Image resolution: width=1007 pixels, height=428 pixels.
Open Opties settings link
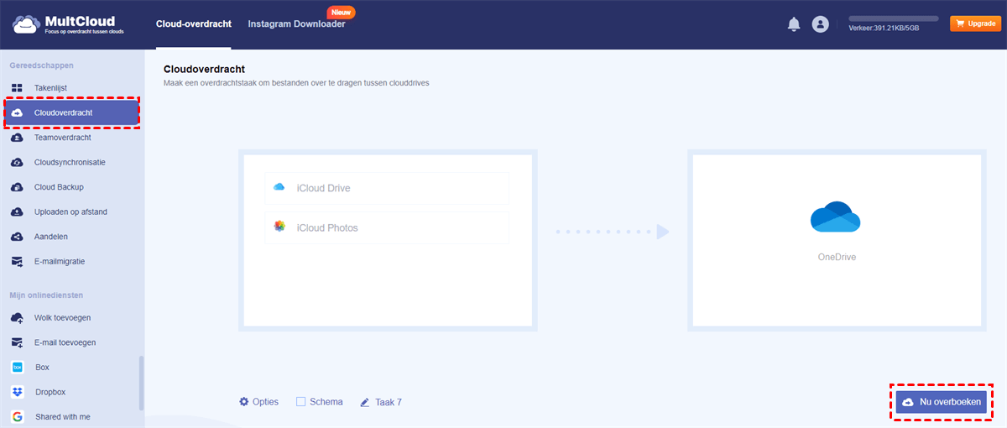265,402
